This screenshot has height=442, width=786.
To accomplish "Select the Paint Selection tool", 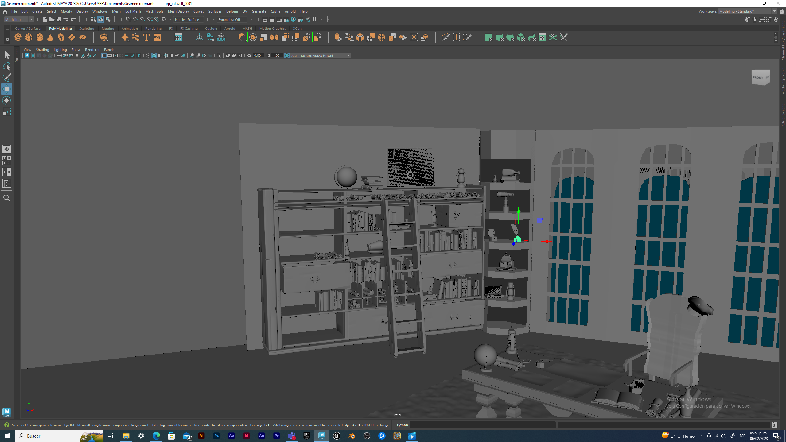I will (x=7, y=78).
